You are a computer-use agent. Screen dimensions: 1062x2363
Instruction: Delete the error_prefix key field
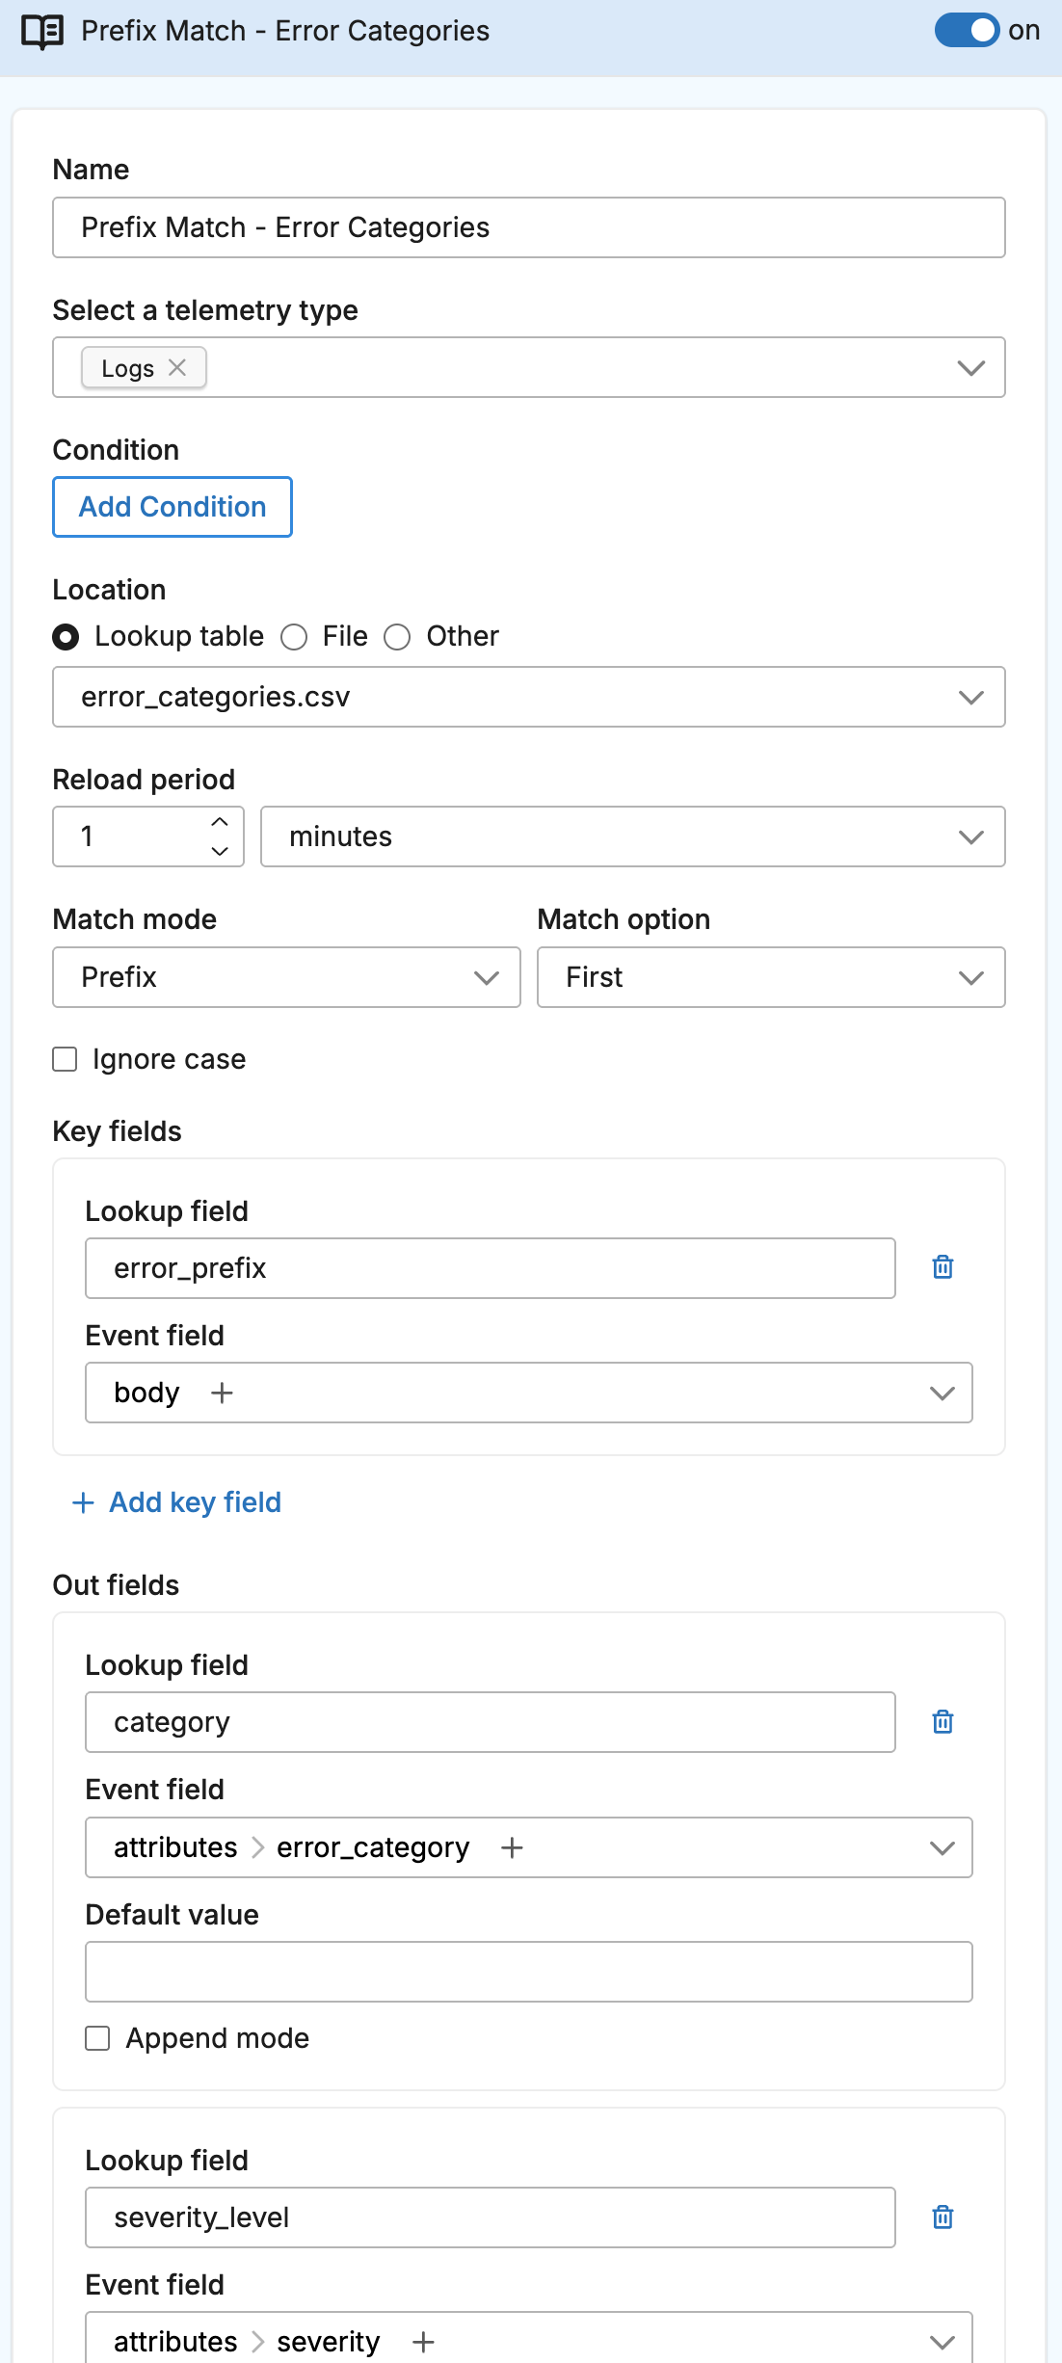pos(943,1267)
